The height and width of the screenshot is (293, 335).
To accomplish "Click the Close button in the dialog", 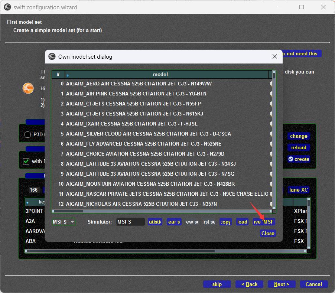I will tap(268, 233).
